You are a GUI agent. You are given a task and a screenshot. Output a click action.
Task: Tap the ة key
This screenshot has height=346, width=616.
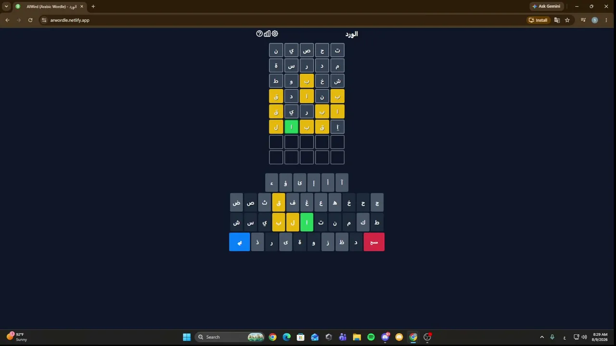299,242
